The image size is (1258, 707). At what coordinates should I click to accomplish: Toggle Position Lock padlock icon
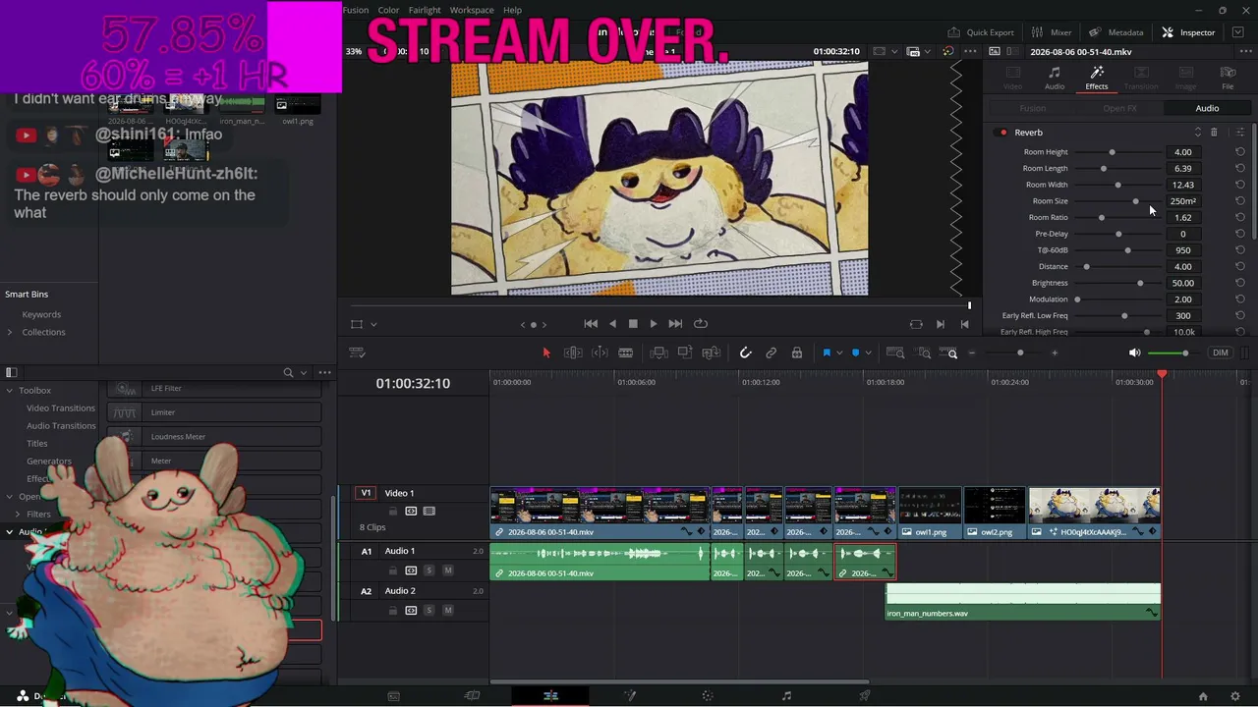(797, 353)
